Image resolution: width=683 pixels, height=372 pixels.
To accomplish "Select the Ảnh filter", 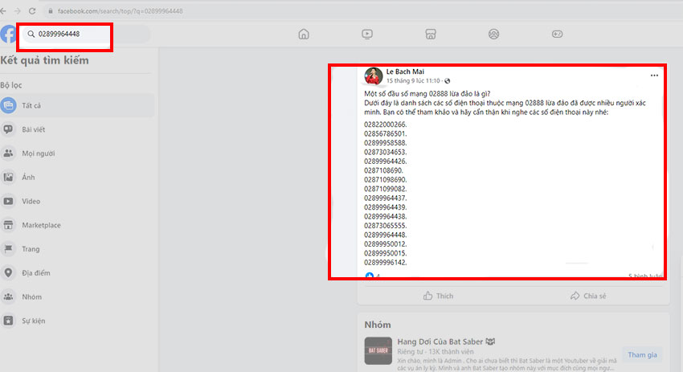I will click(77, 178).
